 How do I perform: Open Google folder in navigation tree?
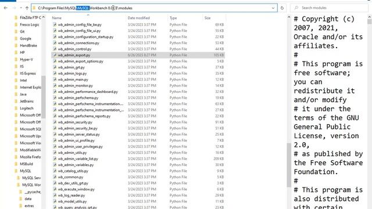pyautogui.click(x=26, y=38)
